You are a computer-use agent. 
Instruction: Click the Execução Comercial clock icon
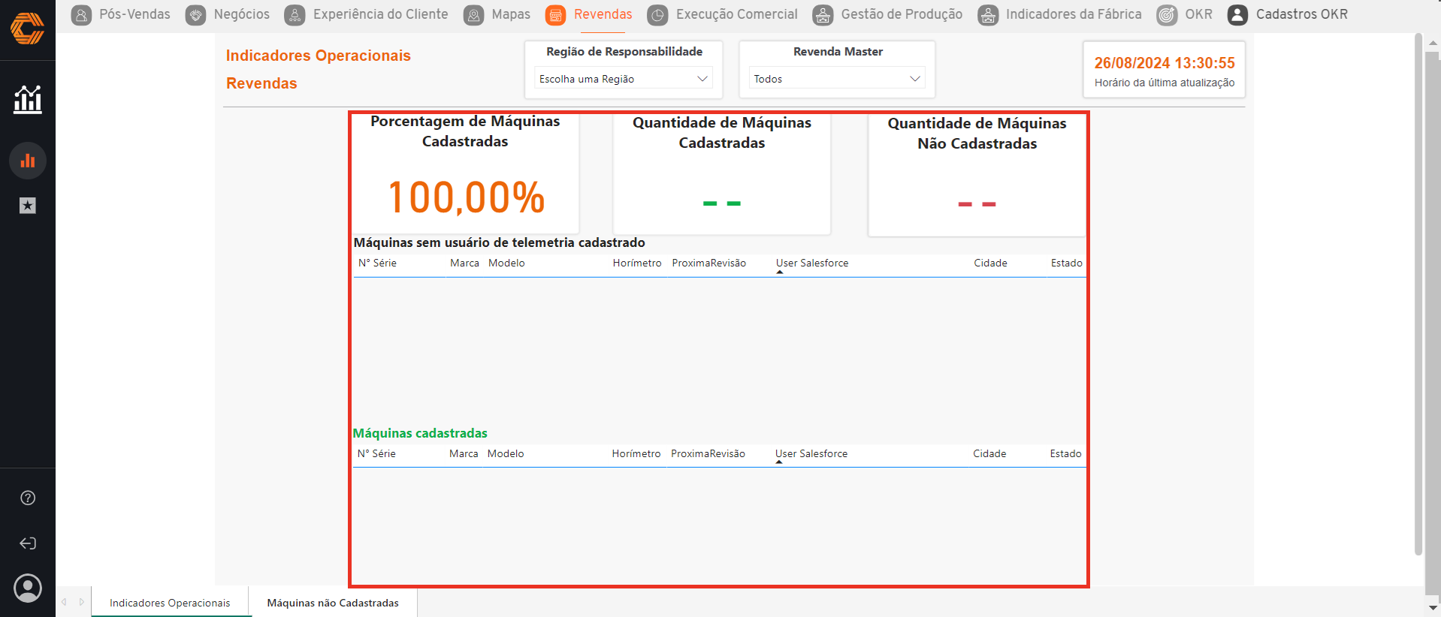click(658, 14)
